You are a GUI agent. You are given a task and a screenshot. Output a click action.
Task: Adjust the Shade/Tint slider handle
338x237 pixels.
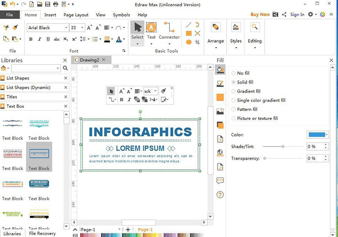coord(283,147)
